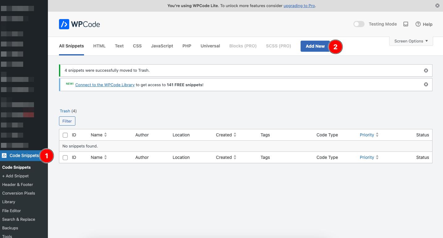The image size is (443, 238).
Task: Click the Help label in header
Action: (428, 24)
